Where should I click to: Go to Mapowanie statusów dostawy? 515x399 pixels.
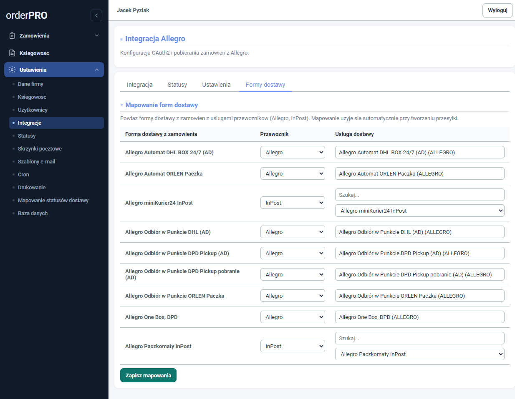[53, 201]
